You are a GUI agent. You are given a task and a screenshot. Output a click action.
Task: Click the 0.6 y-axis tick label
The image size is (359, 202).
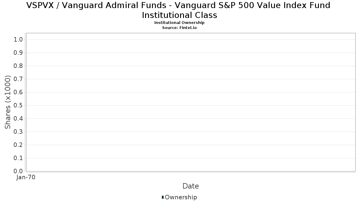pos(18,92)
